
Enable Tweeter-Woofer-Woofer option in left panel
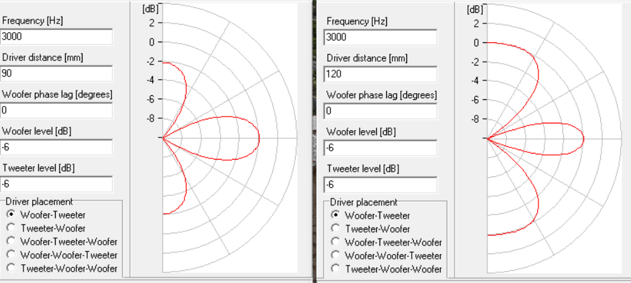coord(11,268)
